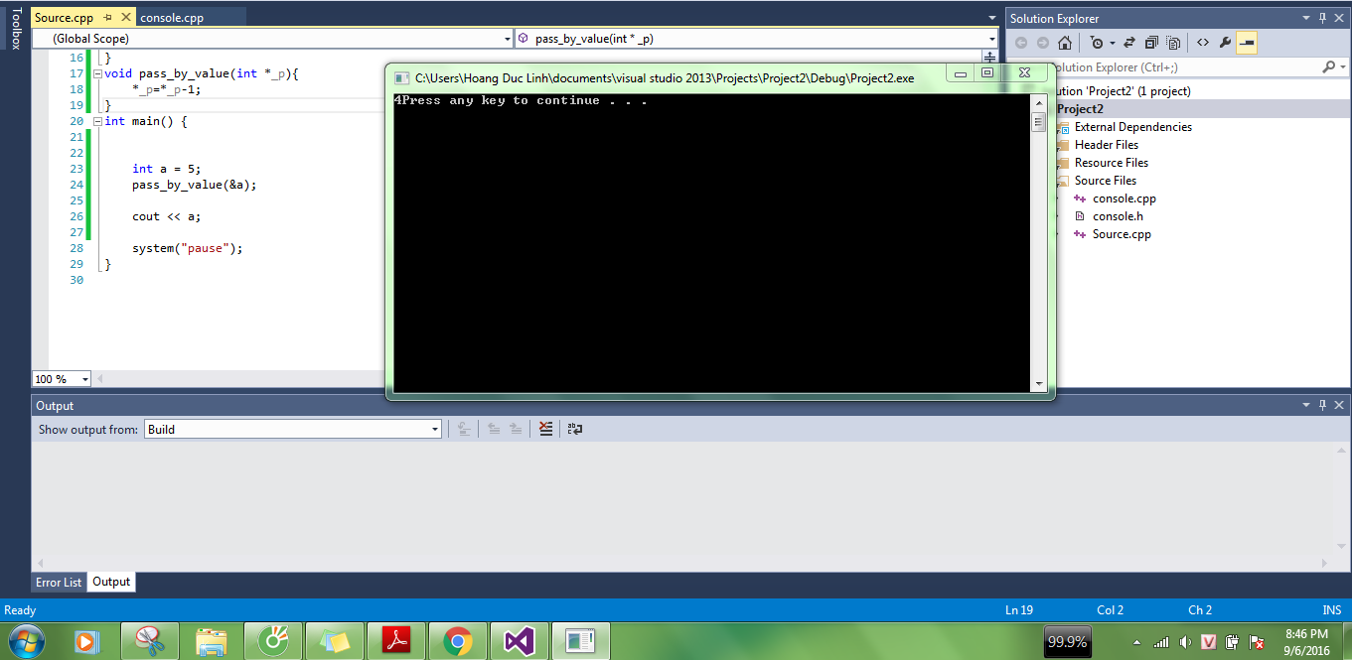This screenshot has width=1352, height=660.
Task: Clear all output with the red X icon
Action: (545, 429)
